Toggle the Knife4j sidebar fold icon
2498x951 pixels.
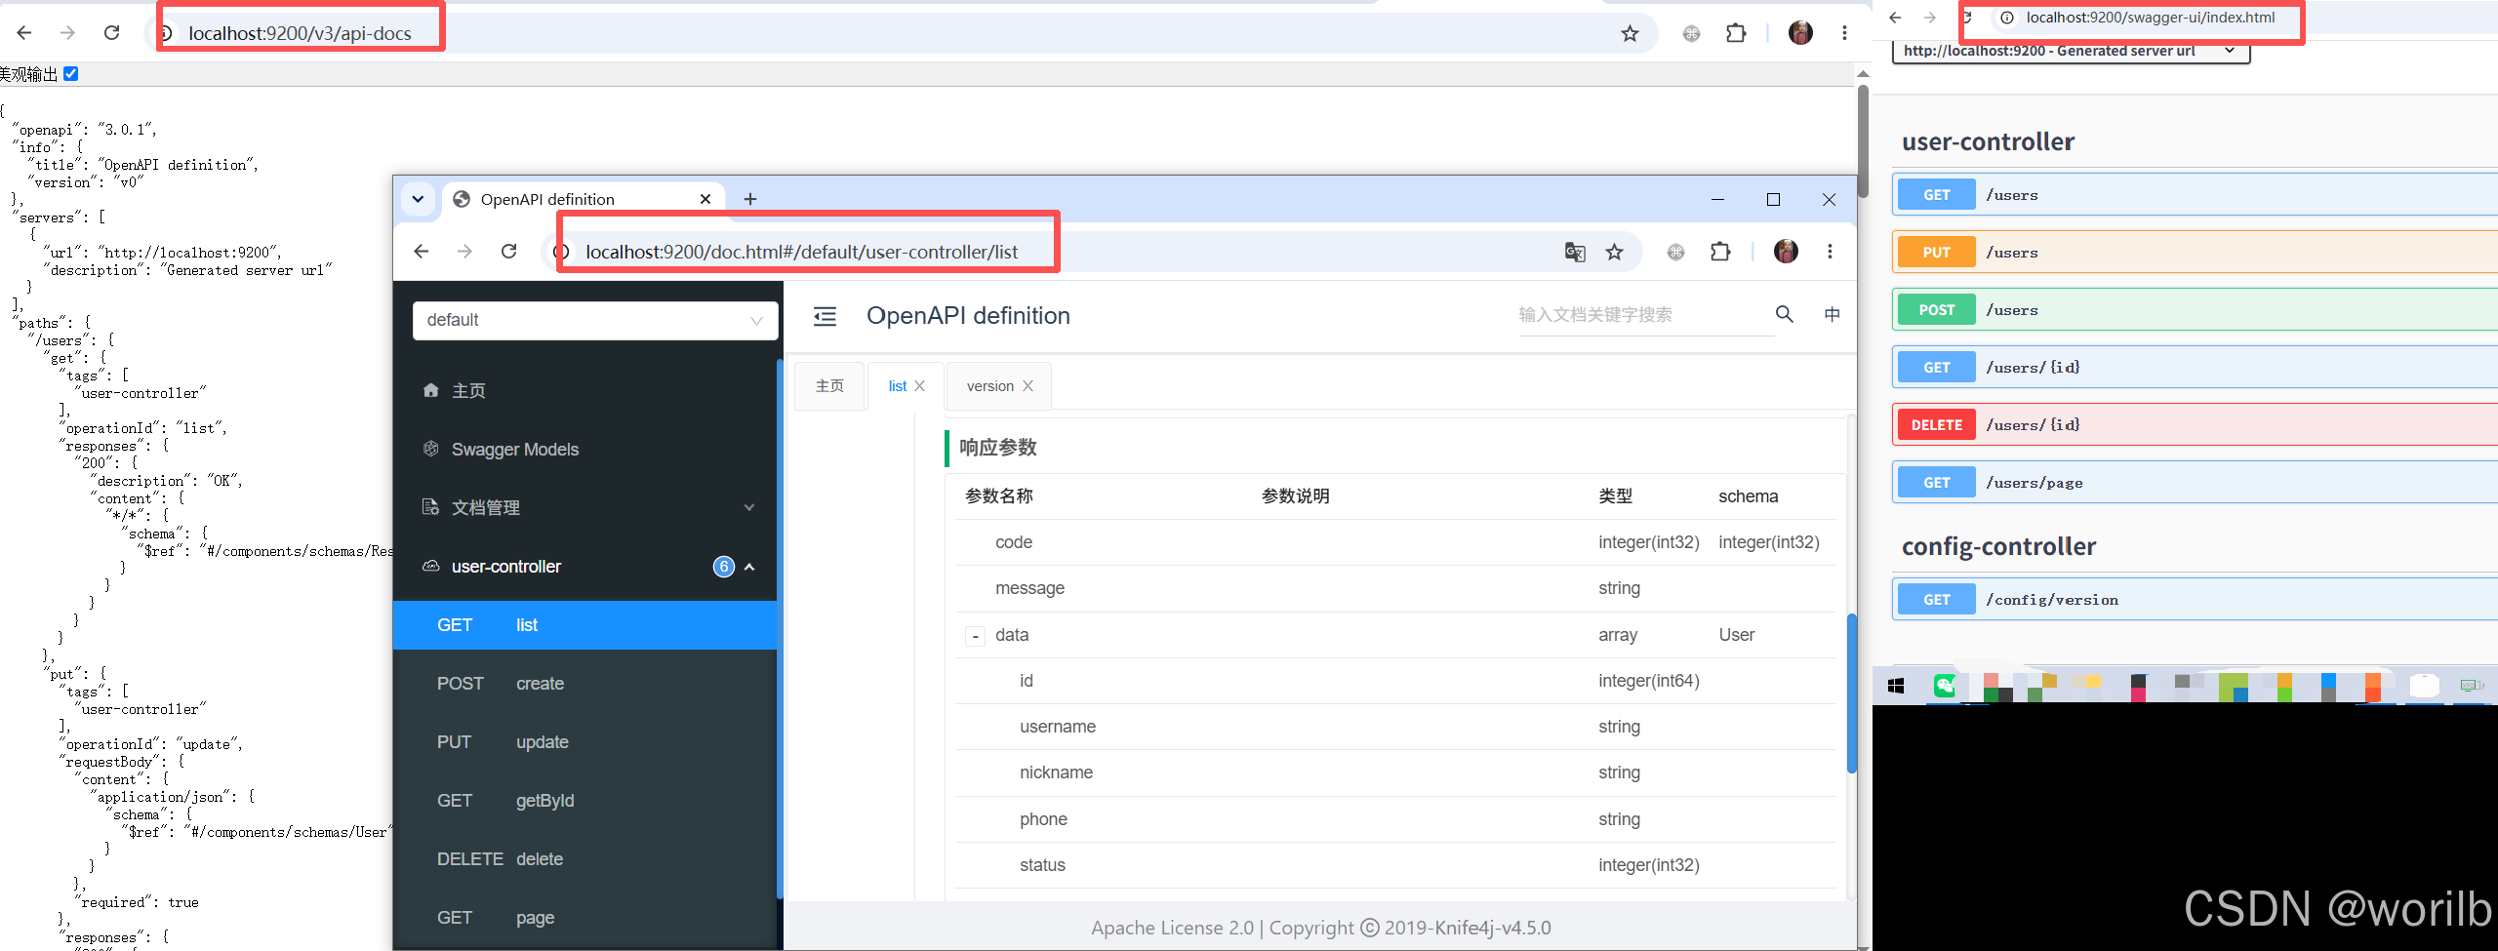[x=826, y=316]
